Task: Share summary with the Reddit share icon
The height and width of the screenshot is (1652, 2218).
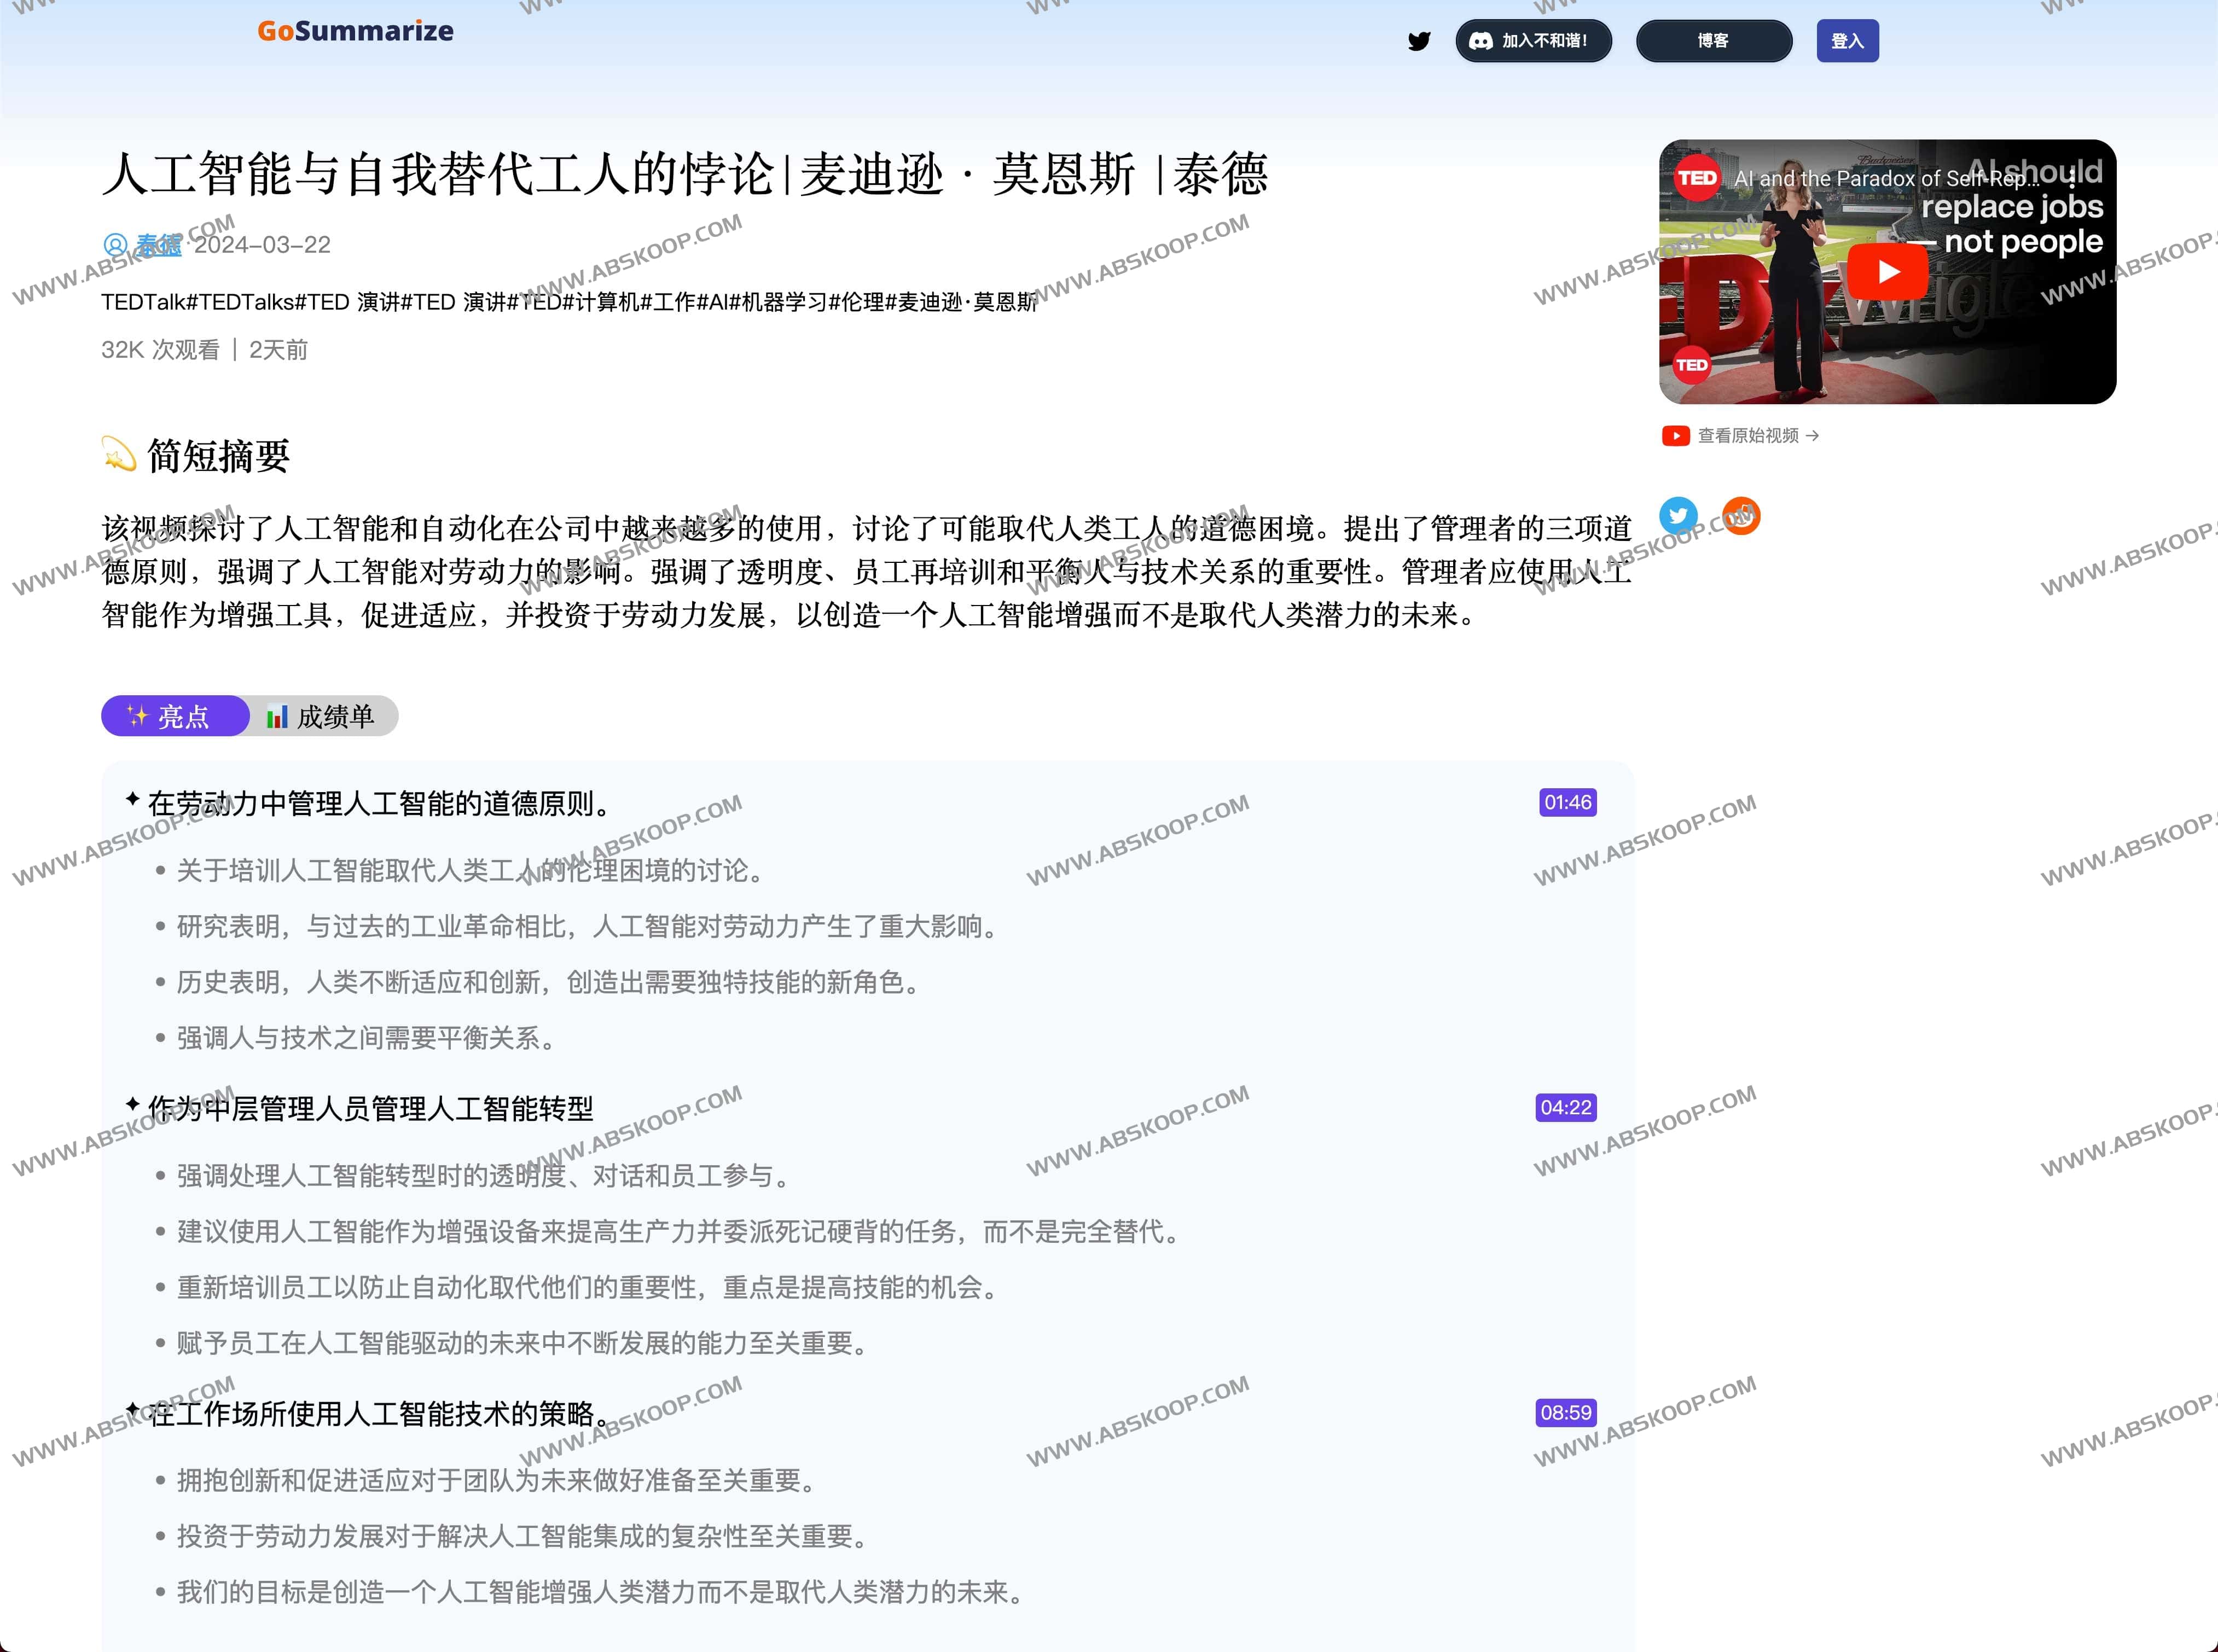Action: click(1741, 515)
